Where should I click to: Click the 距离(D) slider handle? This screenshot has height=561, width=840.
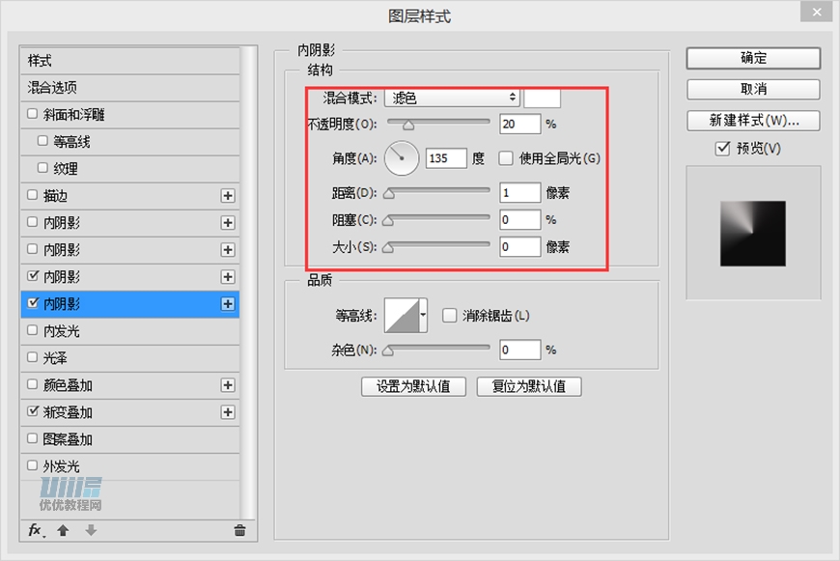389,194
